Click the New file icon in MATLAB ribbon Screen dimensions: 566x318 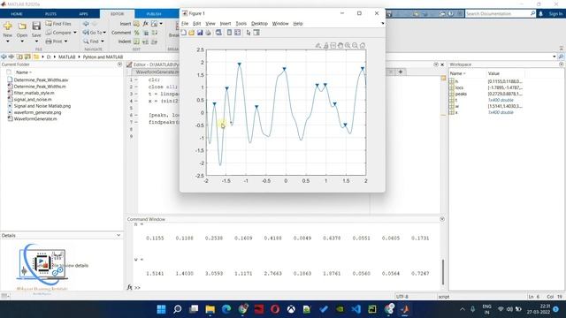(8, 26)
